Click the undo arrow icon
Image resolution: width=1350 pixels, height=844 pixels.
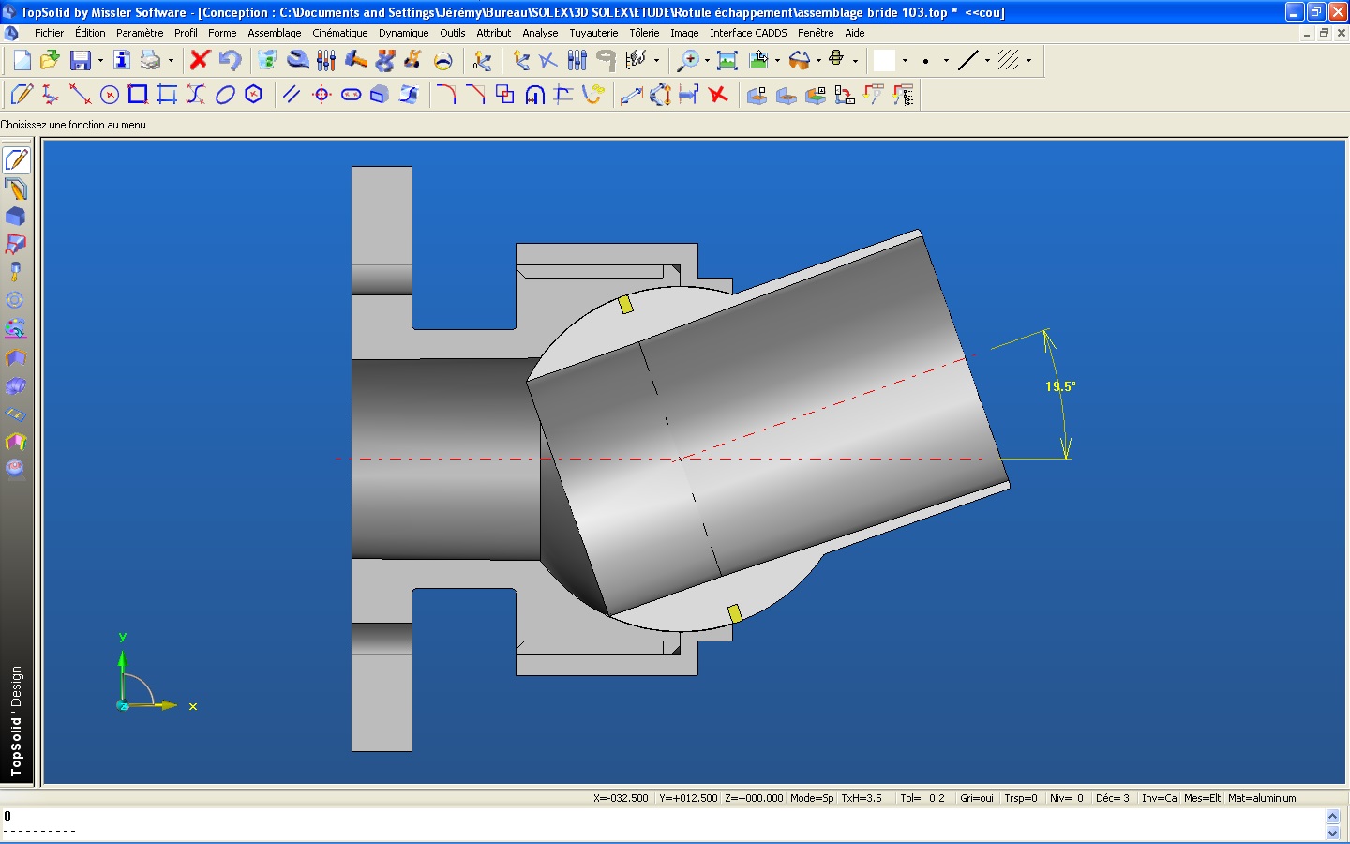tap(230, 60)
